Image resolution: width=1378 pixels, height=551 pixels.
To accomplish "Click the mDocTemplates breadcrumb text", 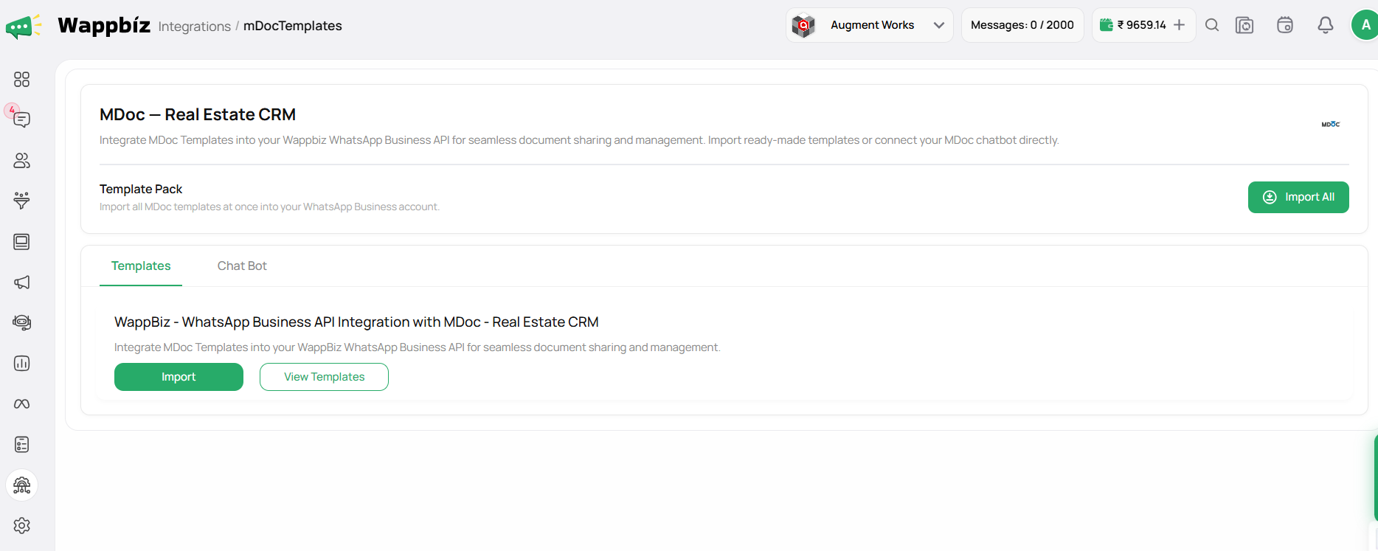I will [293, 26].
